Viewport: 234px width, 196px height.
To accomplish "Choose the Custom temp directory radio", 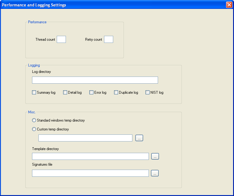I will [34, 129].
